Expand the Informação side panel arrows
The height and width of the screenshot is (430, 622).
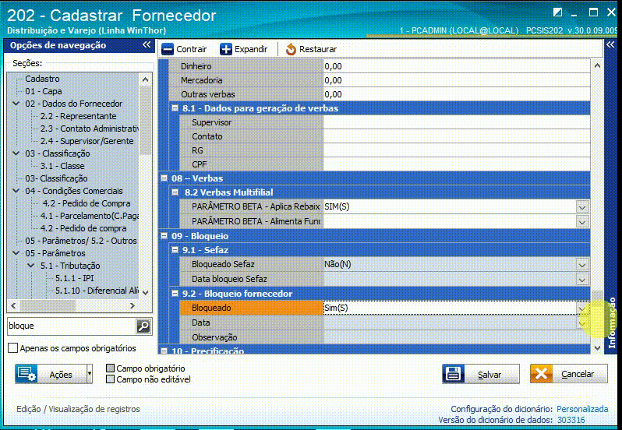610,44
